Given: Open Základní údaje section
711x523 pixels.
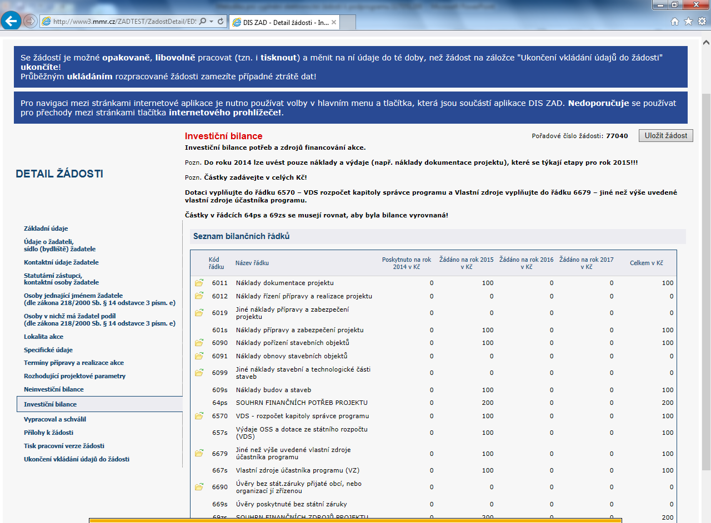Looking at the screenshot, I should 46,229.
